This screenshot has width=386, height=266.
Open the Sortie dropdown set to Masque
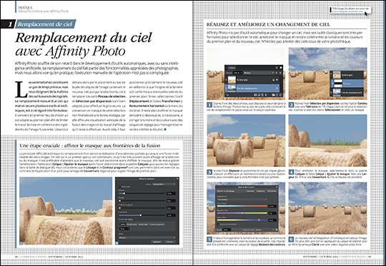tap(147, 237)
